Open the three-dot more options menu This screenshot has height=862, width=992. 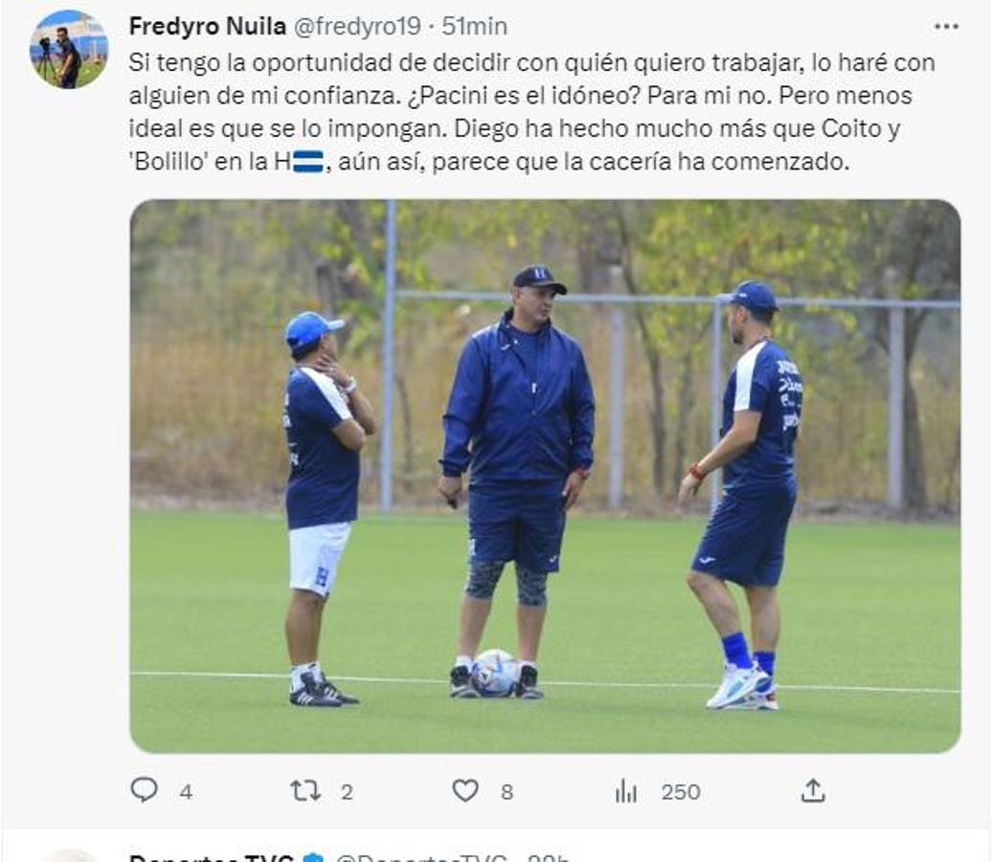point(946,27)
